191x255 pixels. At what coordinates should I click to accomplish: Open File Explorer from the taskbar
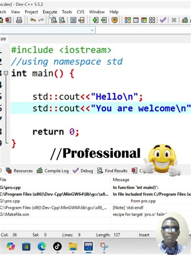(73, 246)
